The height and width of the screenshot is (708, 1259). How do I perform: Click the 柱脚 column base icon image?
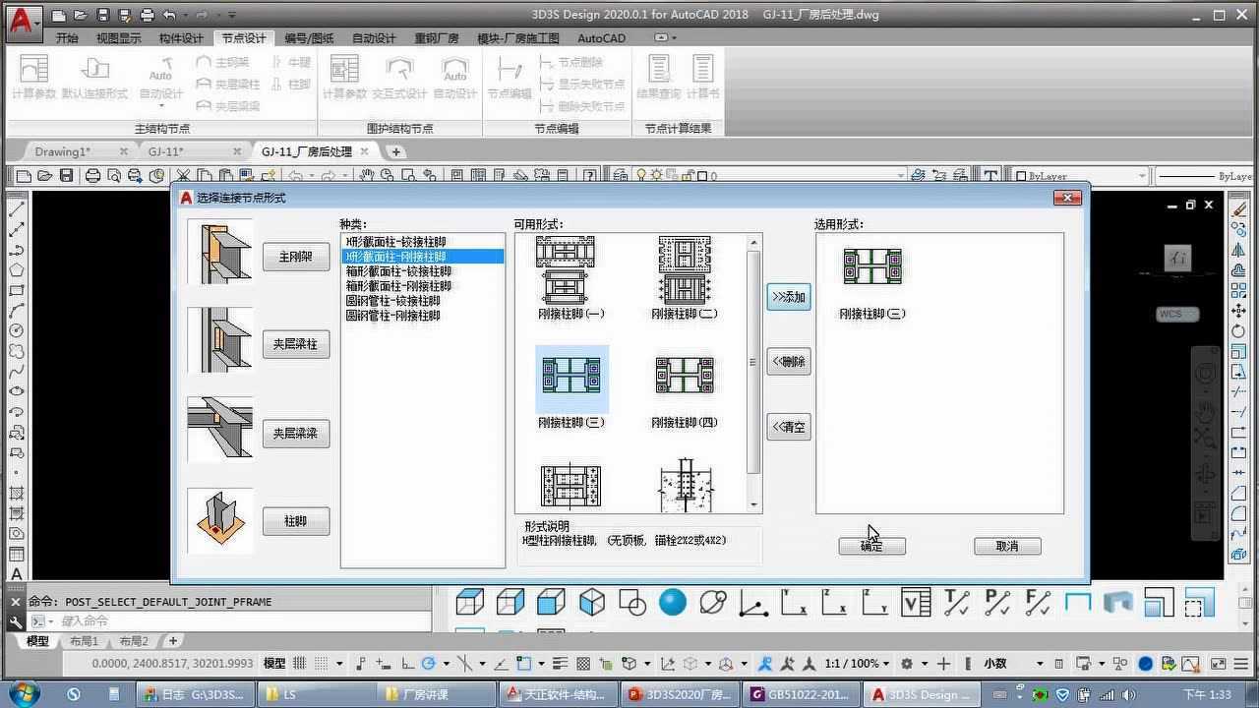(x=219, y=519)
